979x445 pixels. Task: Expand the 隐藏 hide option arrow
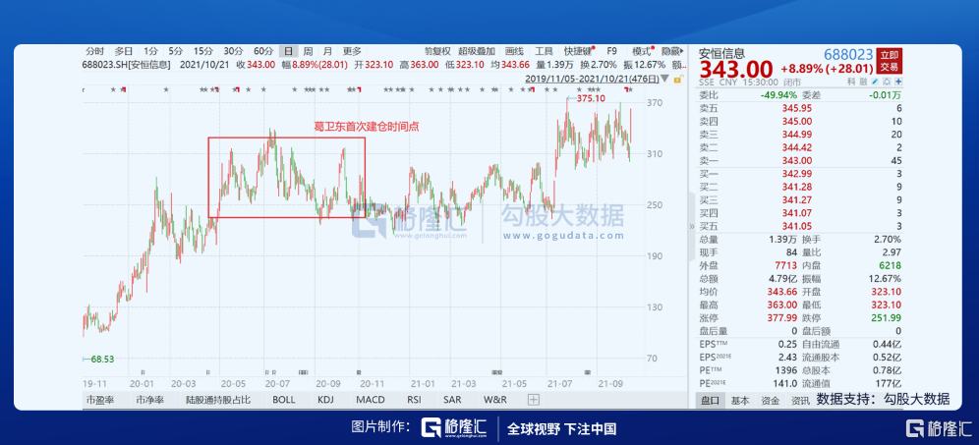pyautogui.click(x=671, y=51)
